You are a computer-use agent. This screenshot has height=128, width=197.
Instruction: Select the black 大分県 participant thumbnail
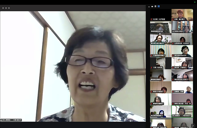point(161,15)
